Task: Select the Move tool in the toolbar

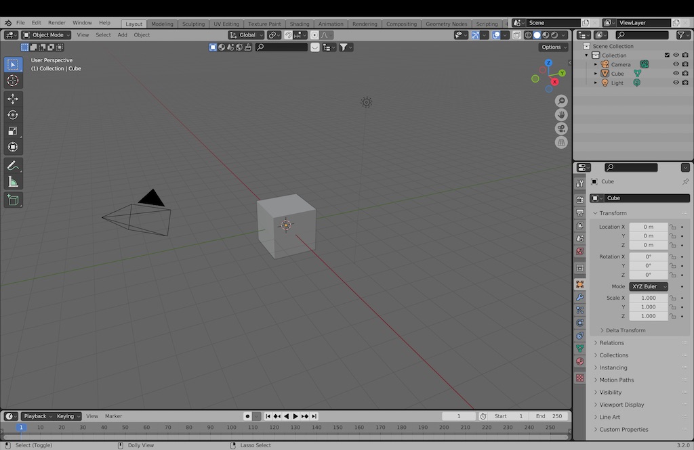Action: (13, 99)
